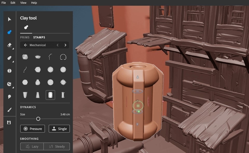Screen dimensions: 249x153
Task: Open the Edit menu
Action: coord(13,3)
